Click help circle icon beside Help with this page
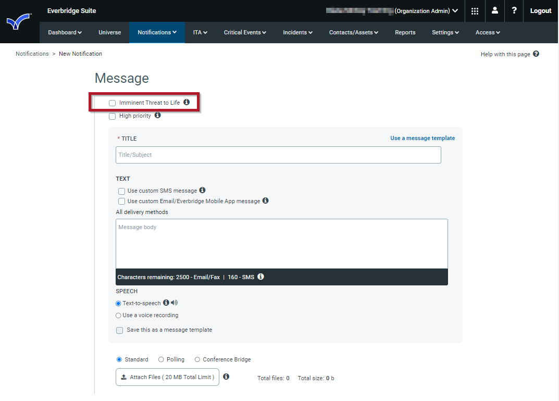 point(536,54)
